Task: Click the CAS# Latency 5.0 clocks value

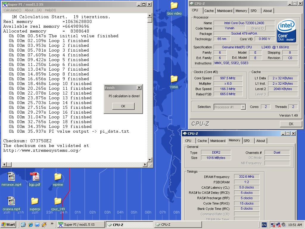Action: tap(246, 187)
